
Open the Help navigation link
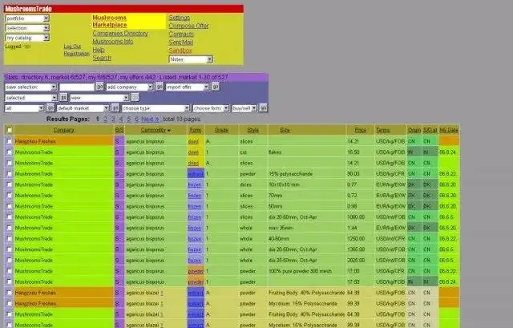point(99,50)
